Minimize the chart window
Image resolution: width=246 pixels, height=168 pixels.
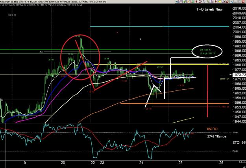point(235,2)
